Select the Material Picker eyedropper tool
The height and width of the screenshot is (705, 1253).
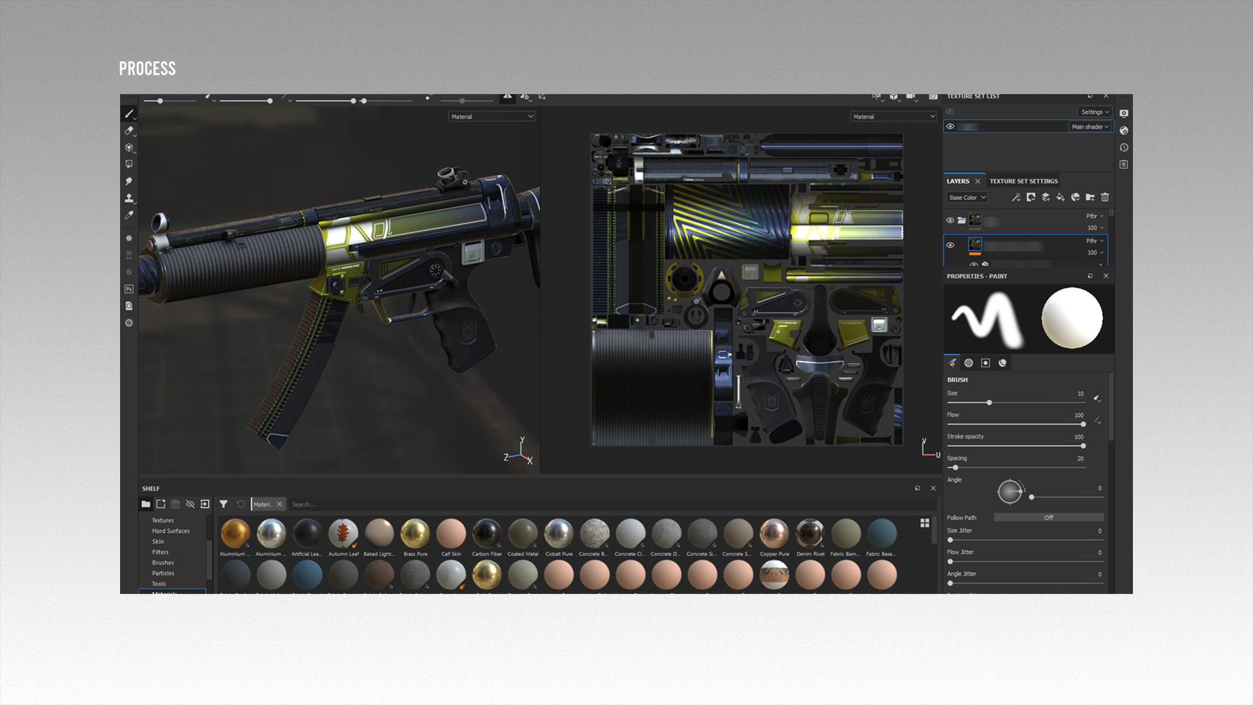point(129,215)
